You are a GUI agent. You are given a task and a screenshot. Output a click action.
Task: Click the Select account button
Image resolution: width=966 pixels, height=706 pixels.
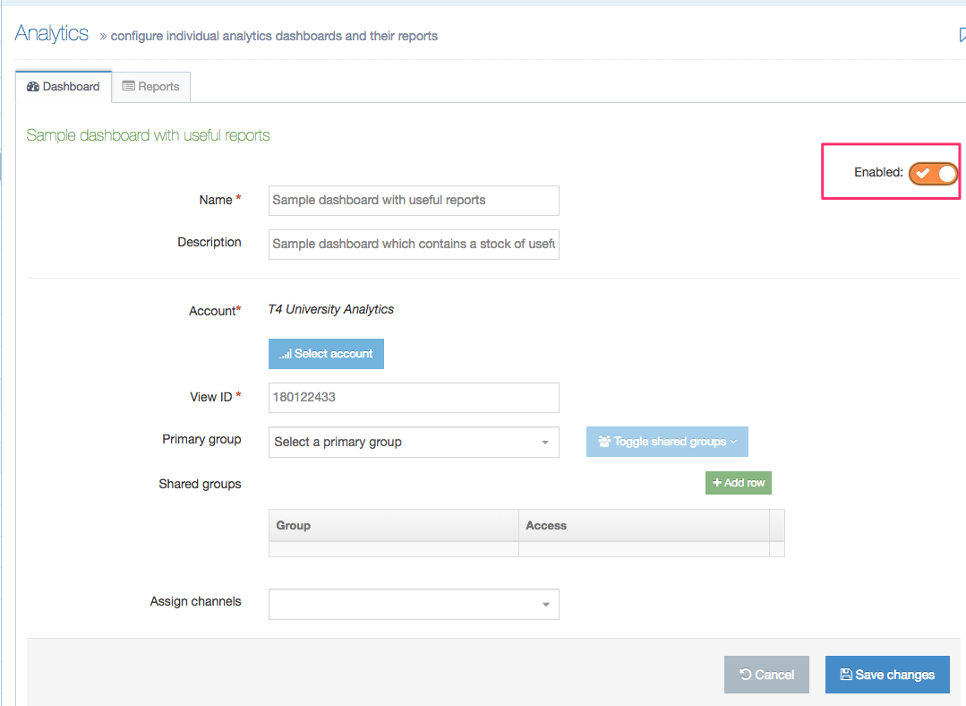pyautogui.click(x=326, y=354)
